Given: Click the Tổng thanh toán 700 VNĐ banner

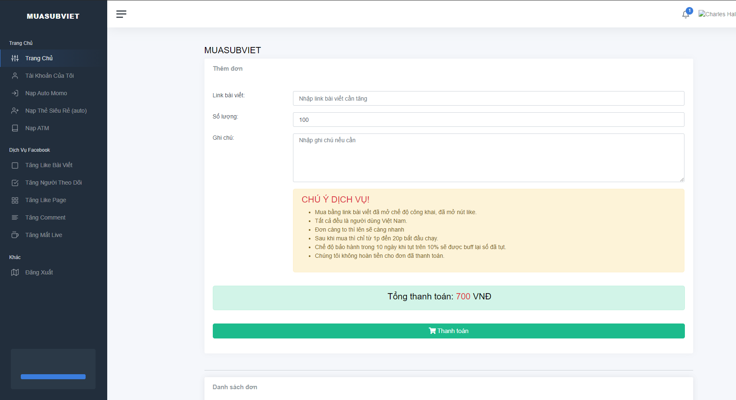Looking at the screenshot, I should click(x=448, y=298).
